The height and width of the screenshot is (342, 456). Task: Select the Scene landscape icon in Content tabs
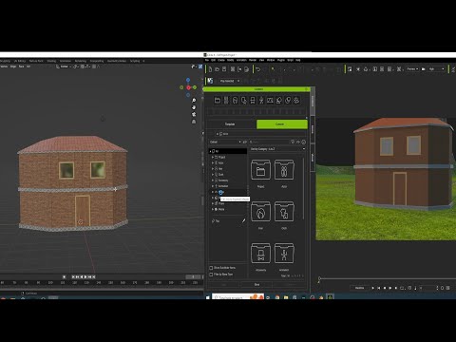[270, 101]
